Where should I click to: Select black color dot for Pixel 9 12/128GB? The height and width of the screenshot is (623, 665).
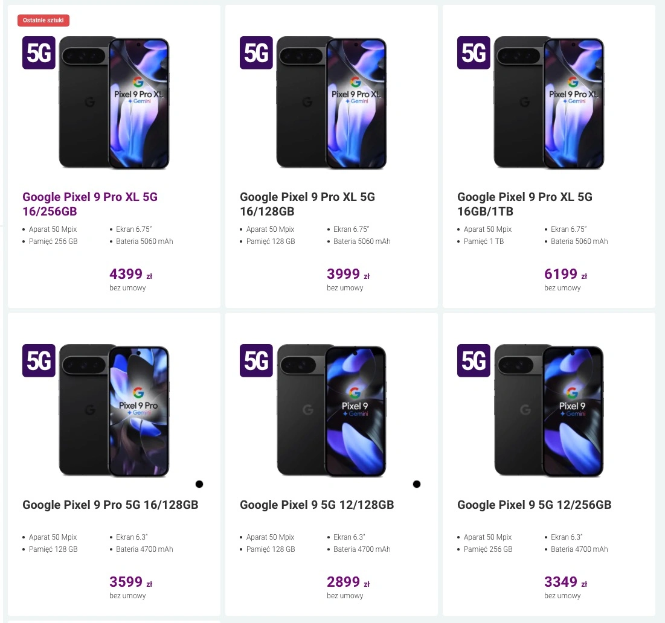point(417,484)
